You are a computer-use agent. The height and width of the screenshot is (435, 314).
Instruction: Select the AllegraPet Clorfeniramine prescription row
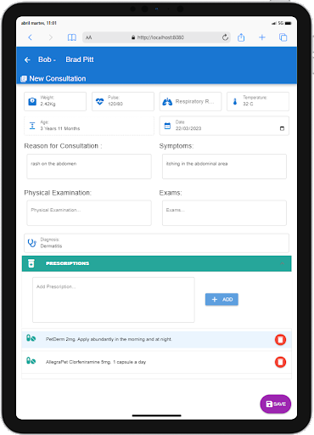(x=157, y=362)
